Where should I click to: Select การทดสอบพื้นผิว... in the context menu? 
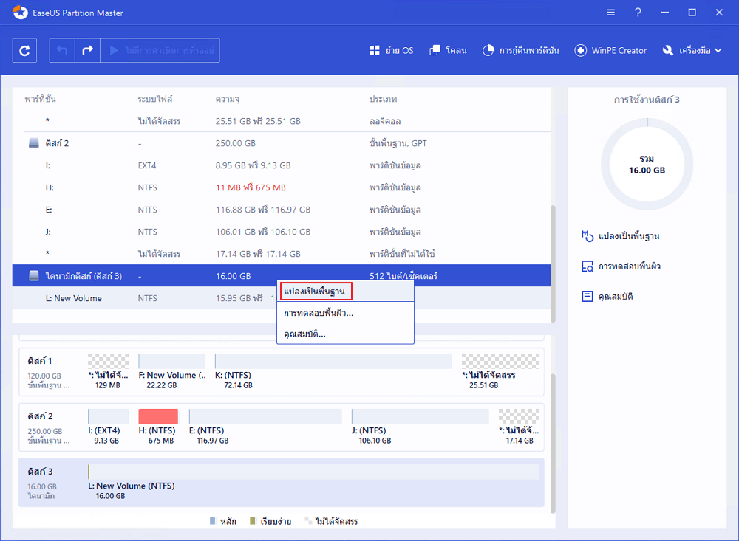345,313
